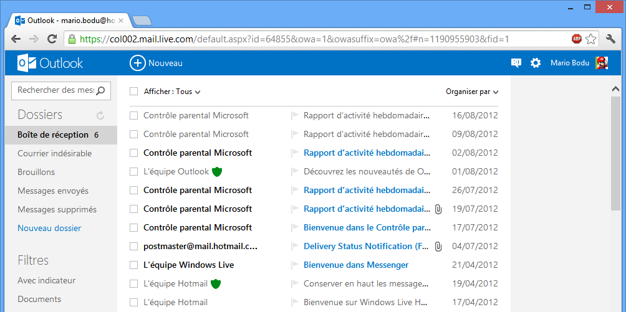This screenshot has width=626, height=312.
Task: Flag the 02/08/2012 message
Action: point(295,153)
